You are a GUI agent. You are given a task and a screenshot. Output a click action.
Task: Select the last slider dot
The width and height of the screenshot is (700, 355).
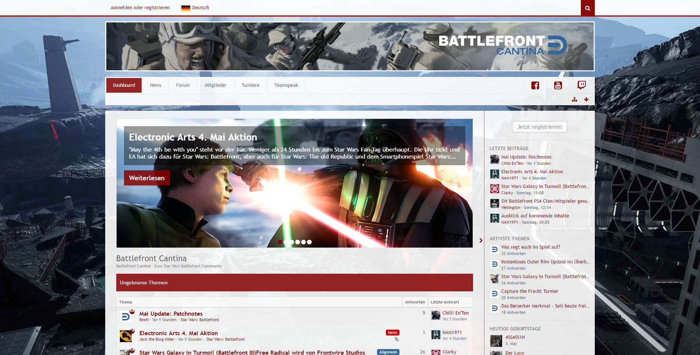pyautogui.click(x=309, y=242)
